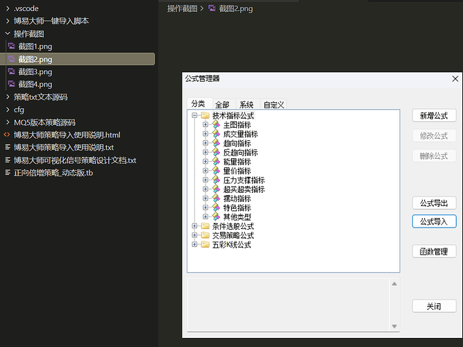The width and height of the screenshot is (463, 347).
Task: Expand the 主图指标 node
Action: point(205,125)
